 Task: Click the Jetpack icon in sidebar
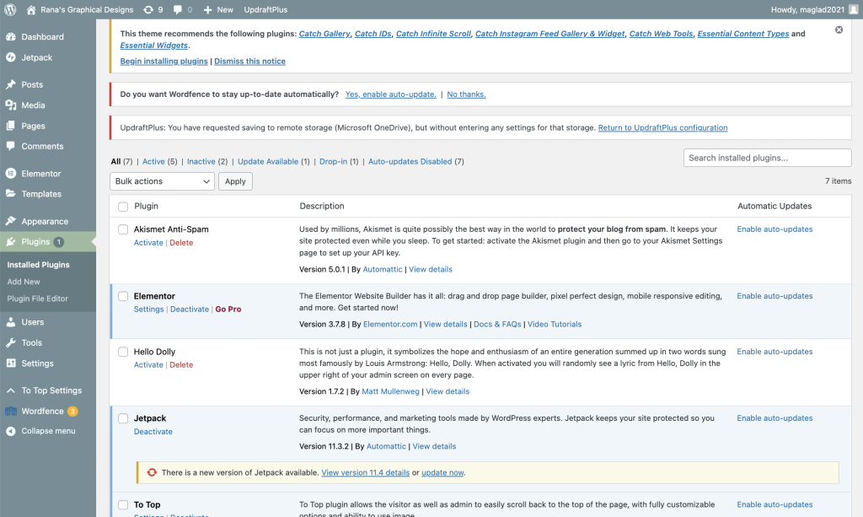pos(10,57)
